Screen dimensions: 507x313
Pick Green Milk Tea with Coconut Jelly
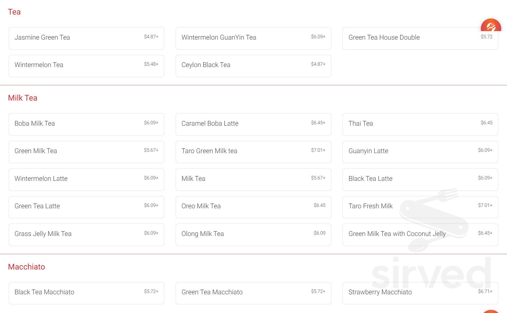pyautogui.click(x=420, y=235)
